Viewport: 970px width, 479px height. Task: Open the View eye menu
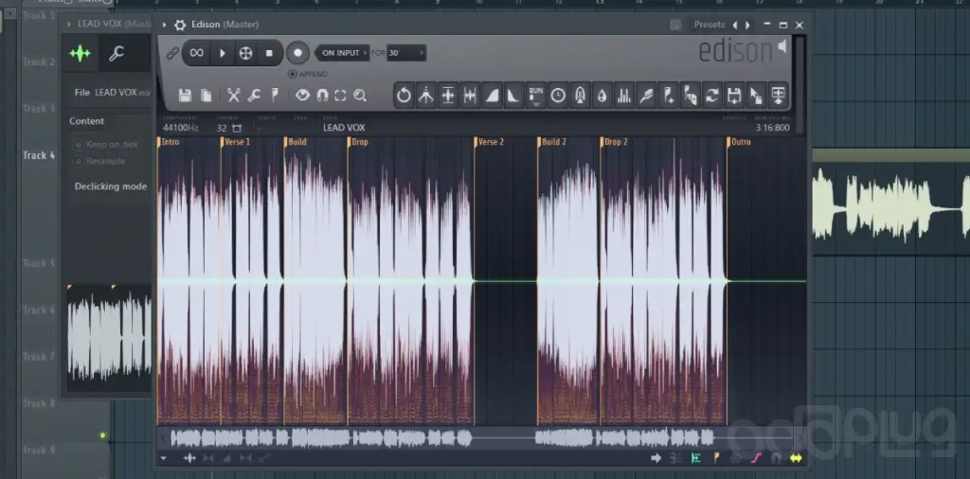point(302,96)
